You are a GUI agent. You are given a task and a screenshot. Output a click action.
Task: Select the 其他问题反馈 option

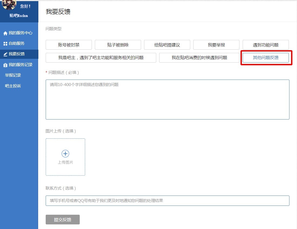pyautogui.click(x=266, y=58)
